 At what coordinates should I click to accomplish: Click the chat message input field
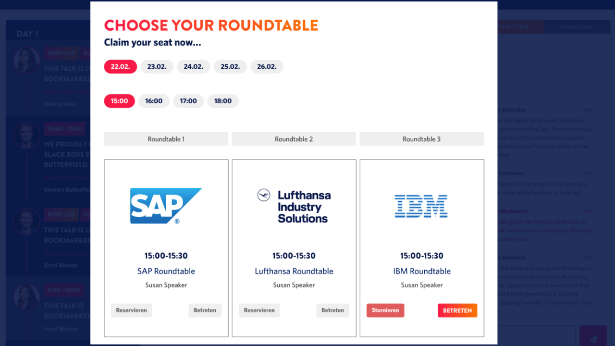(x=536, y=336)
